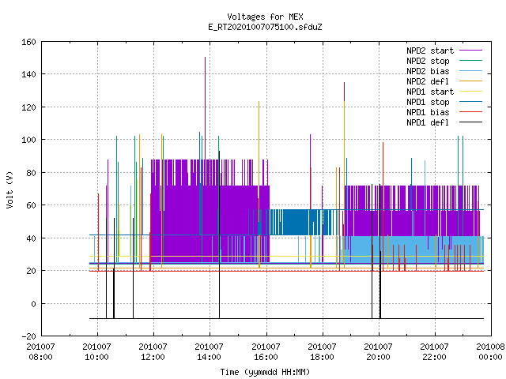
Task: Click the 201007 08:00 time tick label
Action: coord(40,352)
